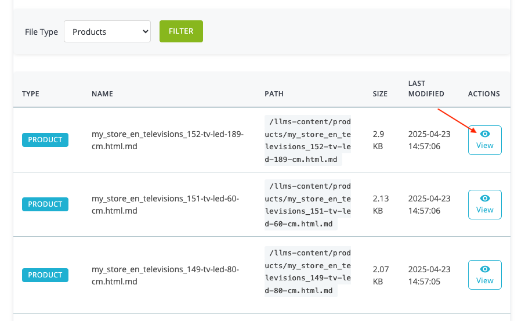Select the PRODUCT badge in second row
Image resolution: width=525 pixels, height=321 pixels.
(45, 204)
